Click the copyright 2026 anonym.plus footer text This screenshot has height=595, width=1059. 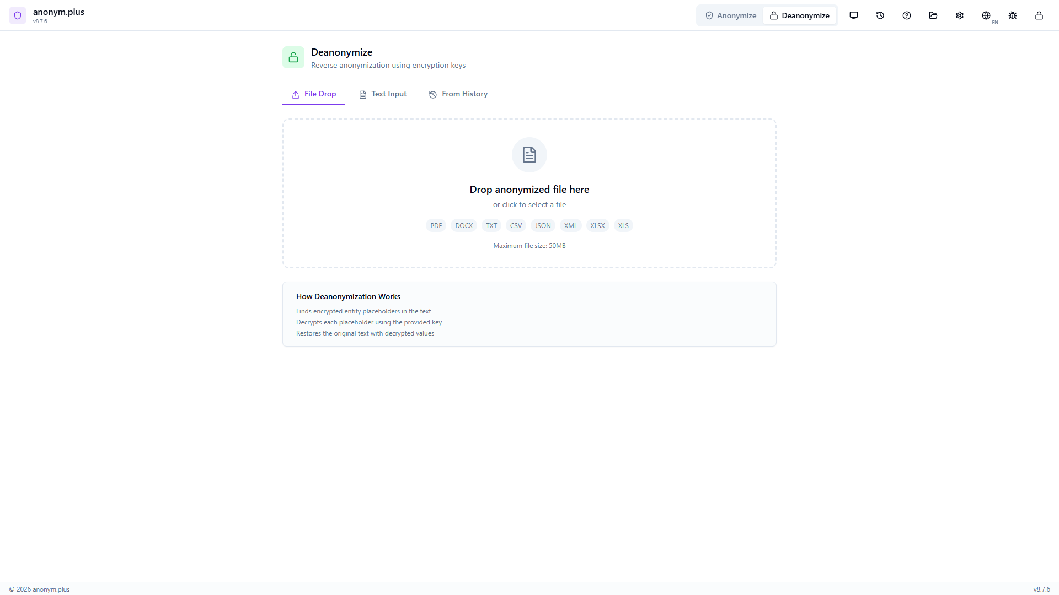tap(39, 589)
